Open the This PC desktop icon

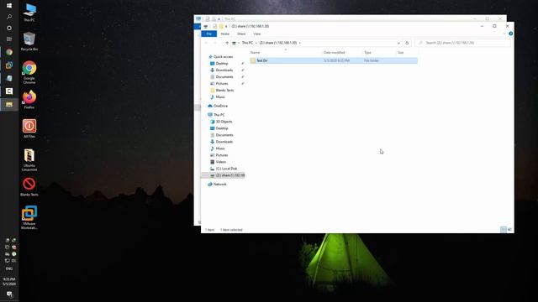click(29, 13)
